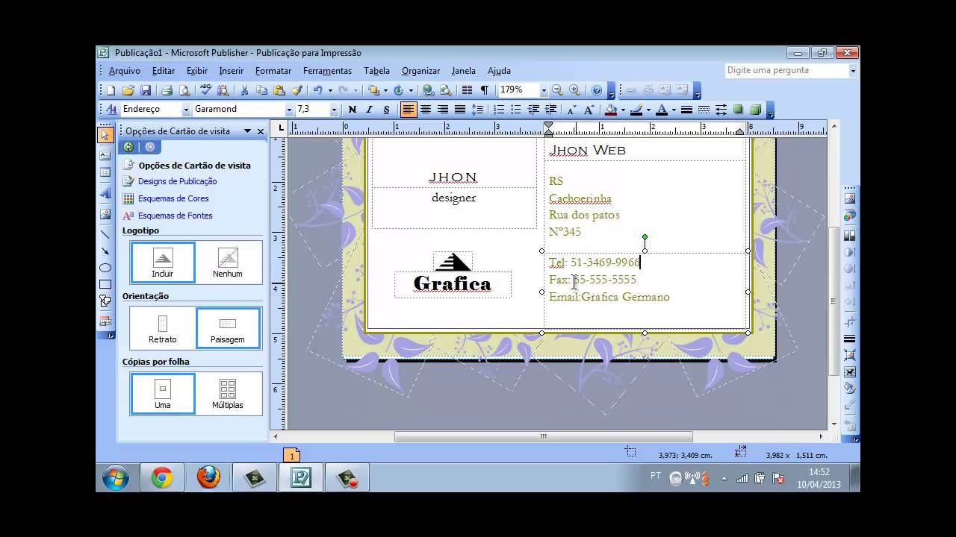
Task: Save publication with the floppy disk icon
Action: (x=146, y=90)
